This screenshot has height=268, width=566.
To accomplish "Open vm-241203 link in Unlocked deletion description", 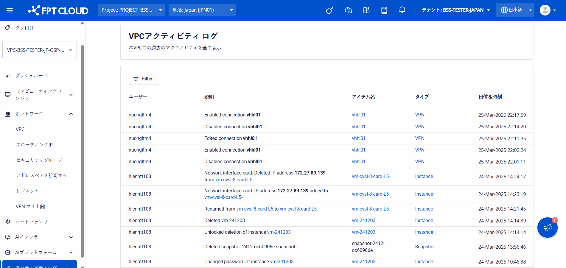I will click(x=279, y=232).
